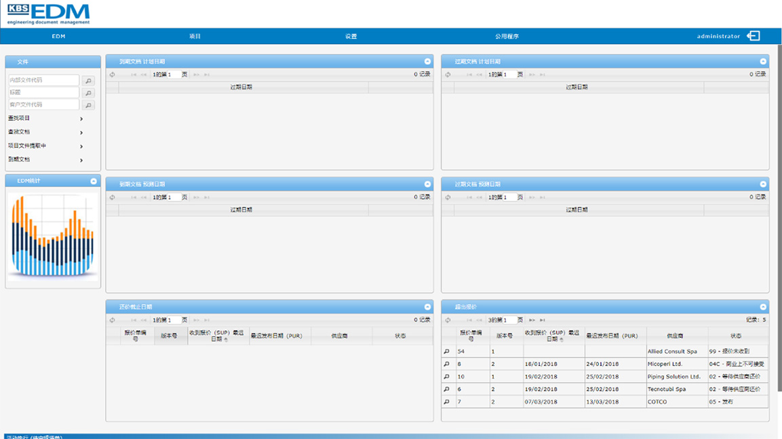Collapse the 过期文档 计划日期 panel

(x=762, y=60)
